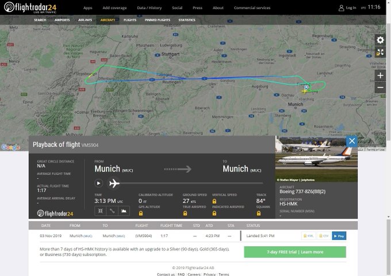This screenshot has height=276, width=391.
Task: Download locked CSV file button
Action: coord(324,236)
